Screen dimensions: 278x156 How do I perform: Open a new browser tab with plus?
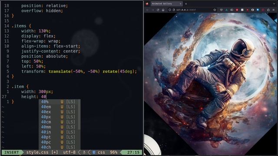pos(186,4)
